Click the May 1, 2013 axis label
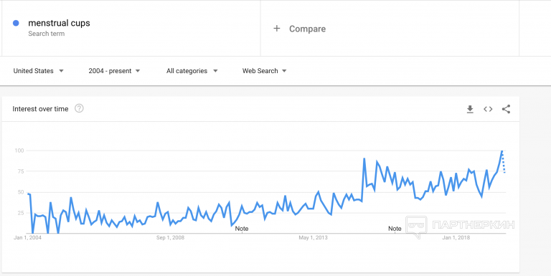Viewport: 551px width, 276px height. 313,238
